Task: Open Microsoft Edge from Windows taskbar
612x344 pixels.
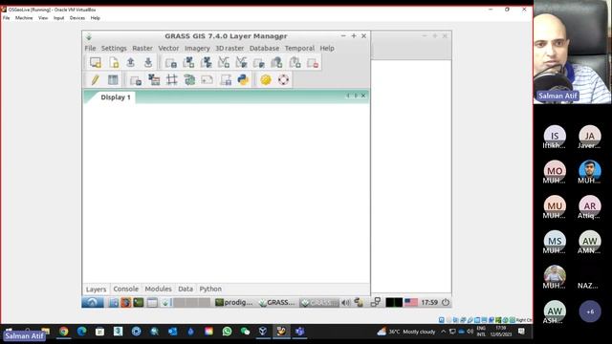Action: pyautogui.click(x=81, y=332)
